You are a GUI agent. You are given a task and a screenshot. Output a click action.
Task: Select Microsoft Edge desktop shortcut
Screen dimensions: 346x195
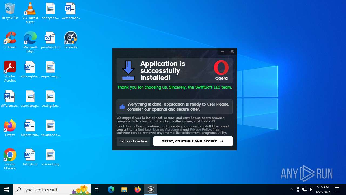click(30, 42)
